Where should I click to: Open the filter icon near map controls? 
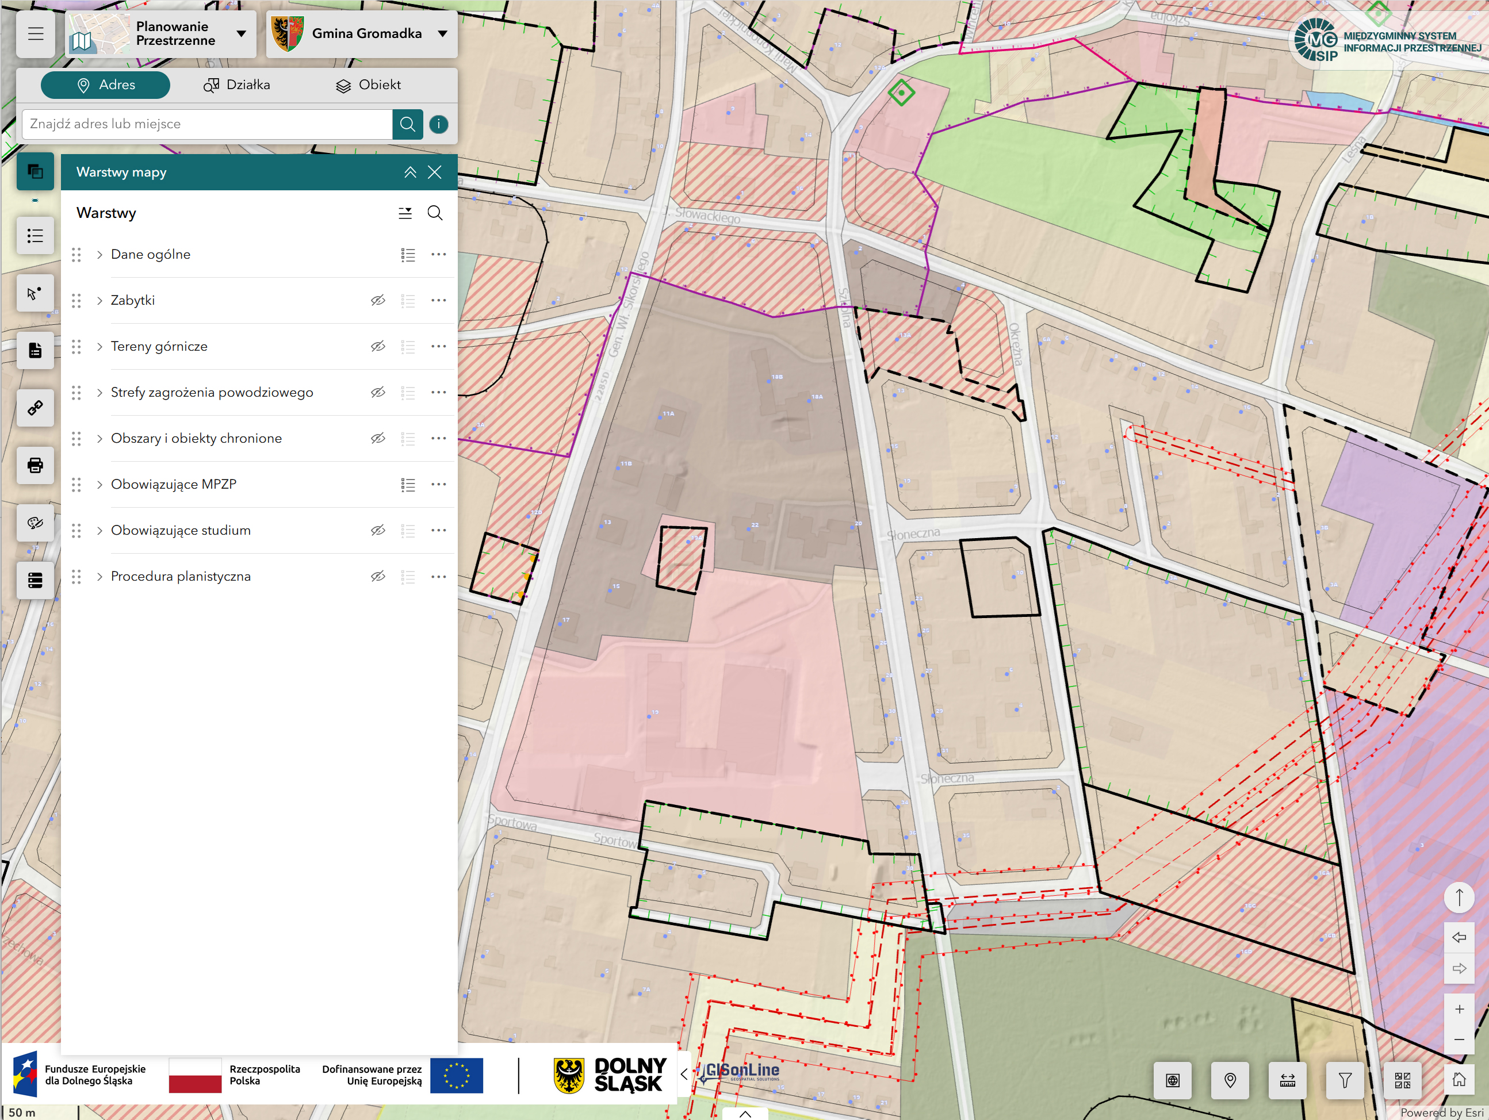pos(1344,1080)
